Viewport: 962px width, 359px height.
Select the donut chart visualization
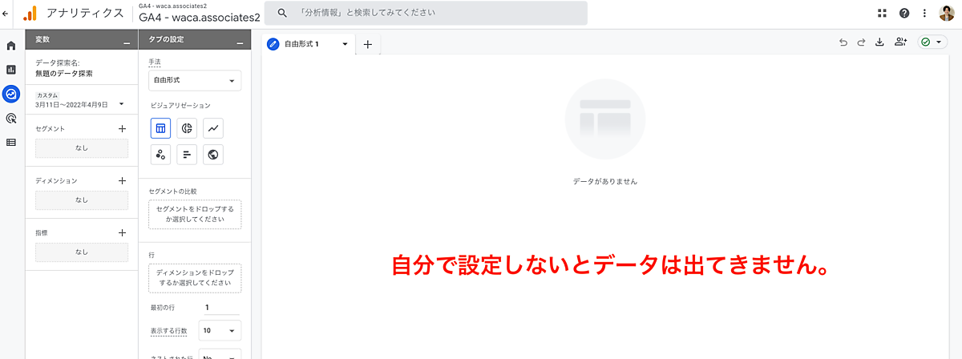click(x=187, y=128)
